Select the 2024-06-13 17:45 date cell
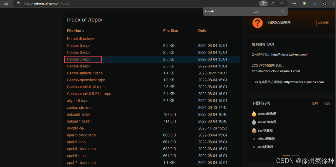The image size is (336, 167). point(213,108)
